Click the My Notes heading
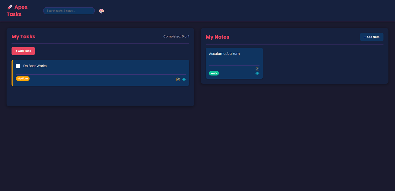The image size is (395, 191). point(218,37)
